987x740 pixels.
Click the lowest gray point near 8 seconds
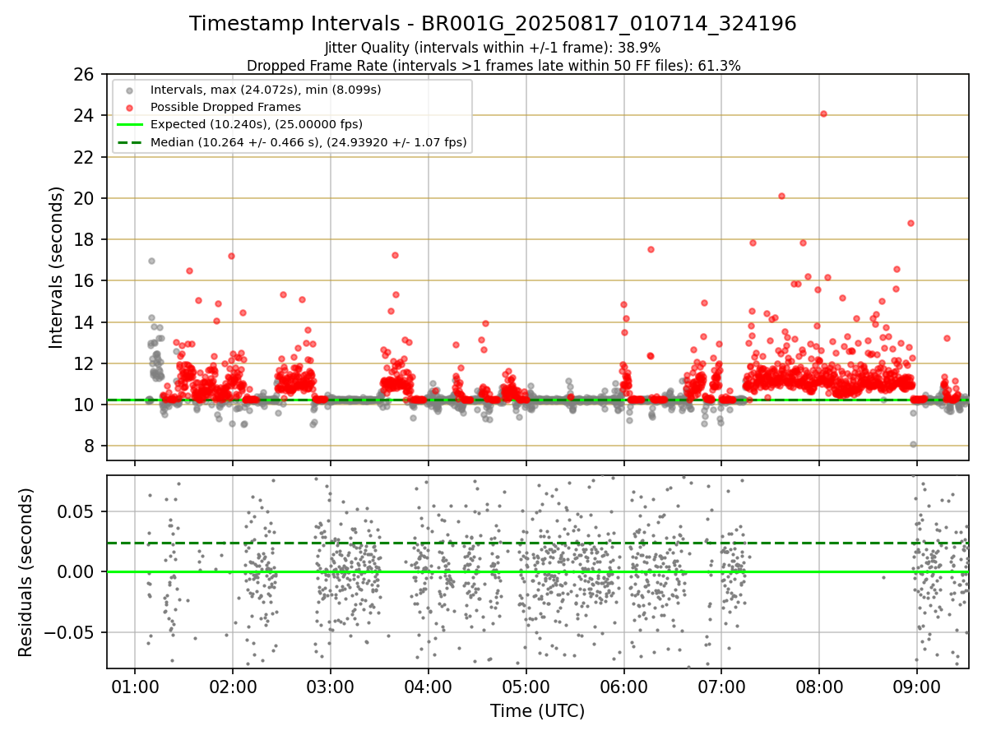click(x=913, y=444)
